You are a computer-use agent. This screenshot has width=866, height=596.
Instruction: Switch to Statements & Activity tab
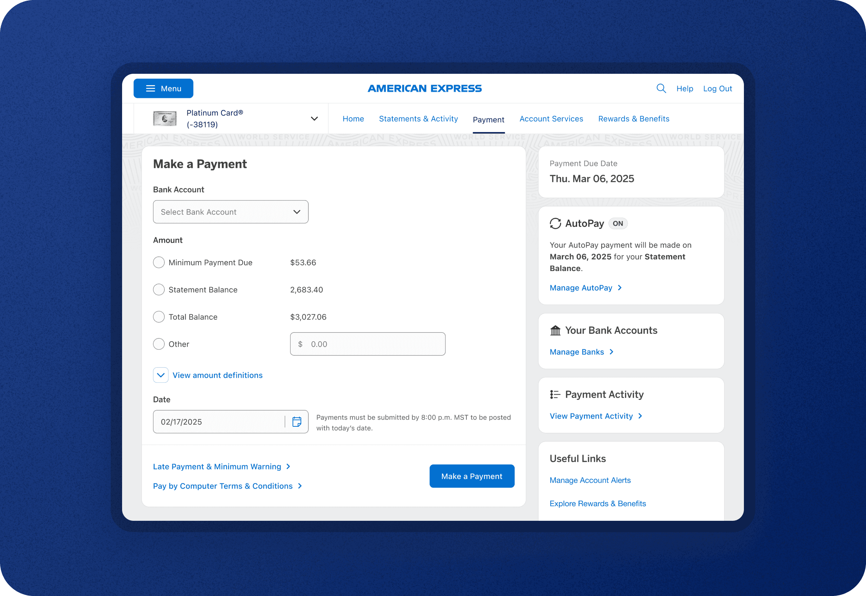point(418,119)
